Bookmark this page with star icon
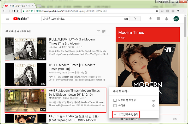The height and width of the screenshot is (124, 188). pos(157,11)
